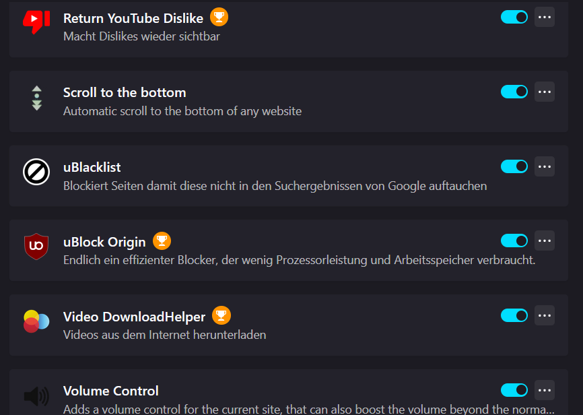This screenshot has width=583, height=415.
Task: Open the three-dot menu for Video DownloadHelper
Action: pos(545,315)
